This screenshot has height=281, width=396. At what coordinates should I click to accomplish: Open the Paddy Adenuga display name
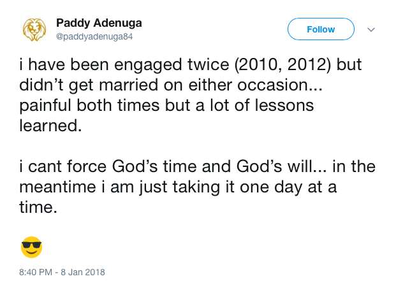coord(99,23)
